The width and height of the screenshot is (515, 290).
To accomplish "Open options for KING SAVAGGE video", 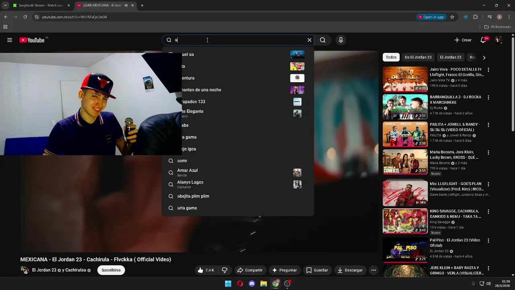I will (x=488, y=211).
